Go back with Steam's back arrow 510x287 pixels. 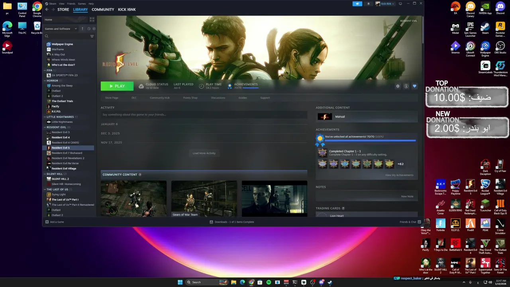47,9
